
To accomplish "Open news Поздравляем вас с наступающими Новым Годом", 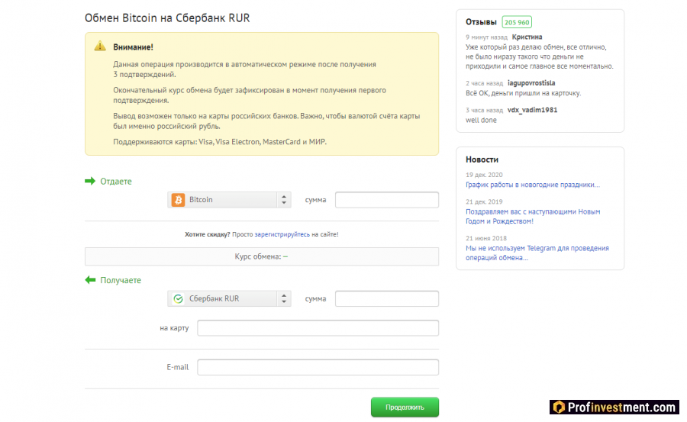I will coord(533,217).
